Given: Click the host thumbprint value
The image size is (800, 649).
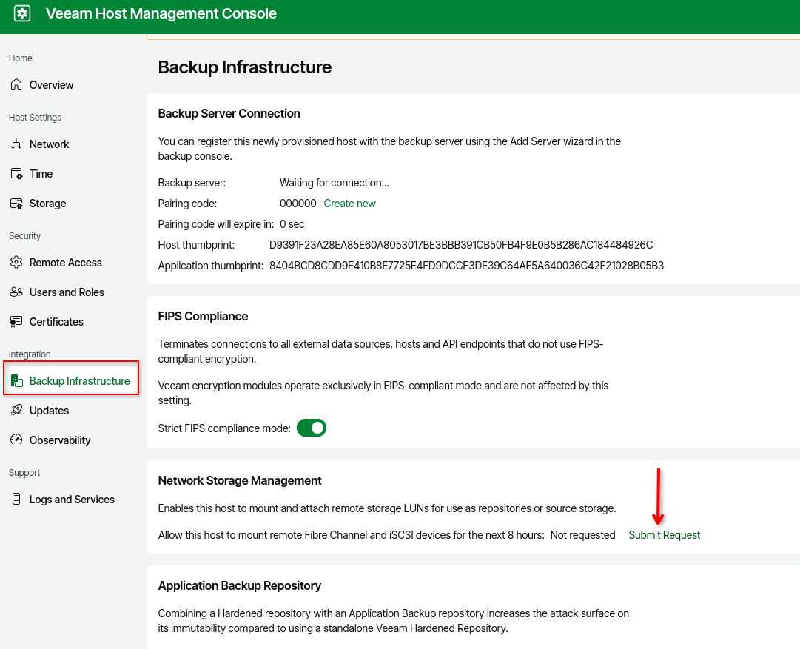Looking at the screenshot, I should [x=461, y=245].
